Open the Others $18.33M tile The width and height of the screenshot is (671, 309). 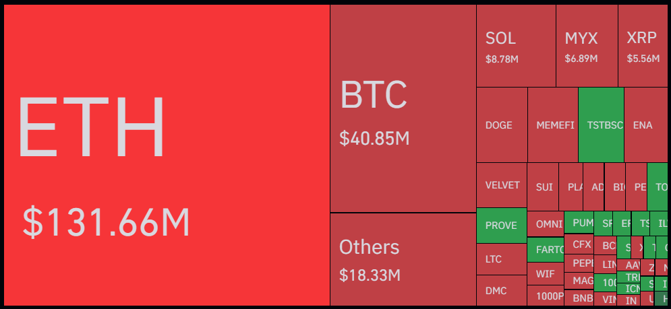403,259
